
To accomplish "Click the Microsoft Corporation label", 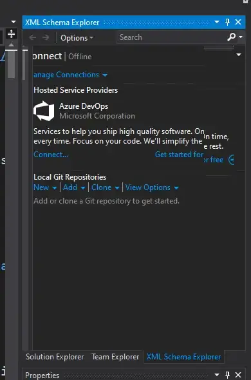I will click(97, 116).
